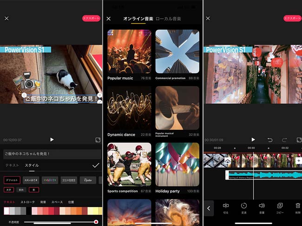Screen dimensions: 302x226
Task: Select the red テキスト color tab
Action: coord(9,202)
